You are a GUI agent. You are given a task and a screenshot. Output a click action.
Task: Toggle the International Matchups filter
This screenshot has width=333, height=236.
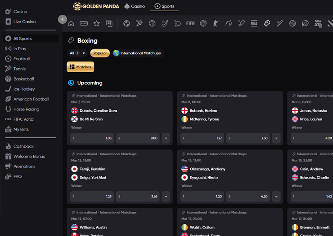137,53
